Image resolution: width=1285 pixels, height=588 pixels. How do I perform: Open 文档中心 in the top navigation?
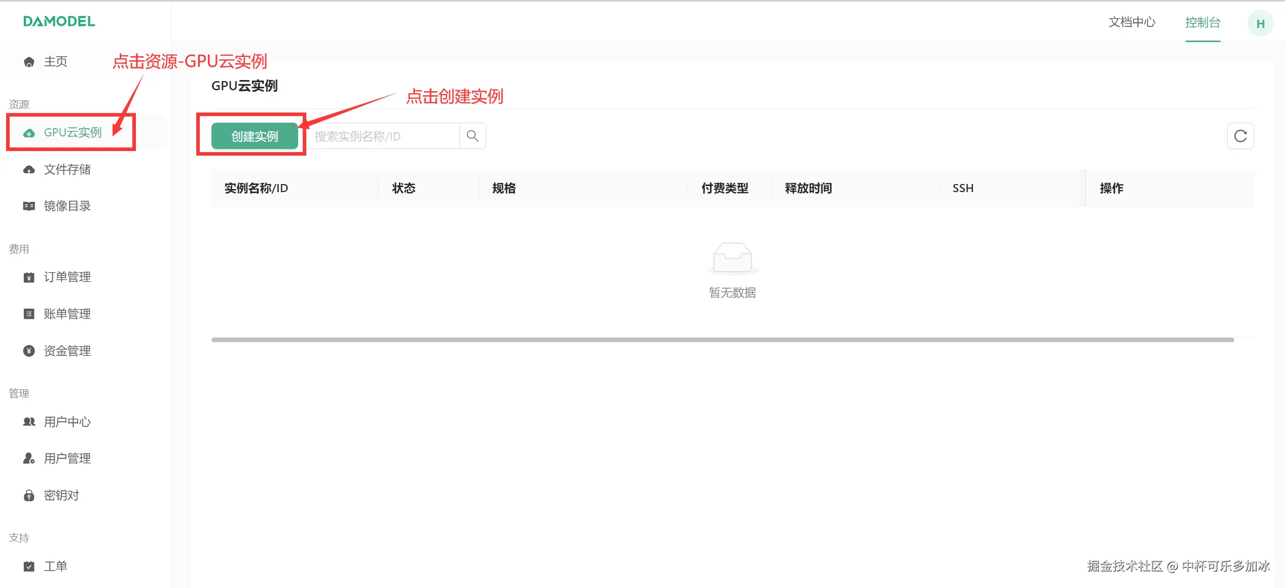click(1131, 22)
